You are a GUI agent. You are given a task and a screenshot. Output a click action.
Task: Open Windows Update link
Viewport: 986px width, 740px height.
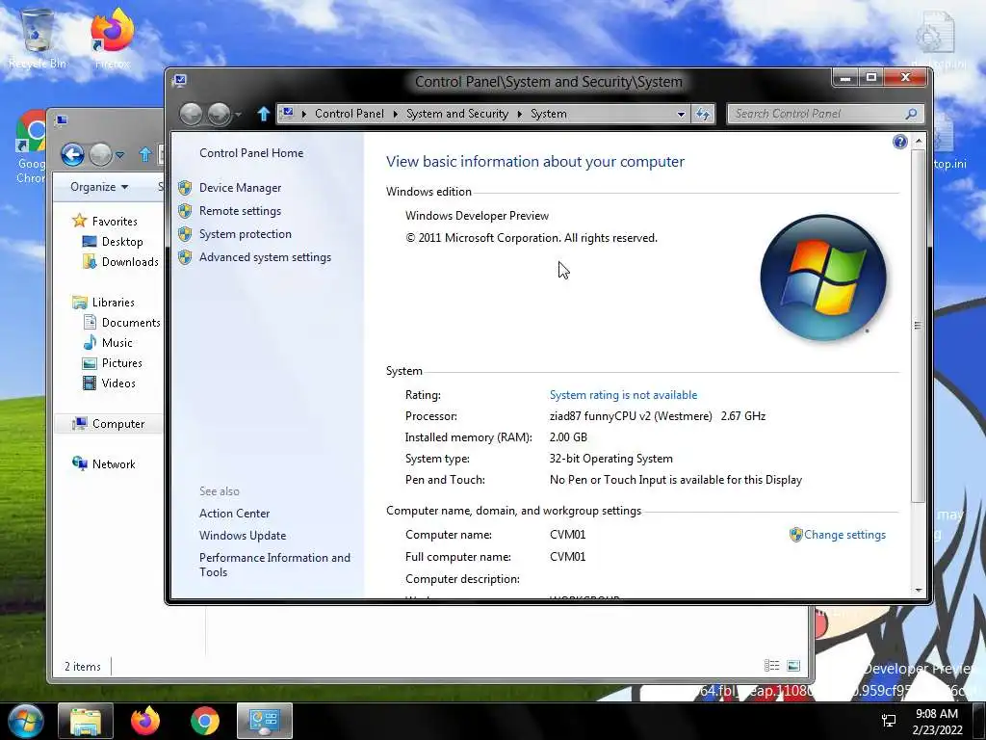coord(242,536)
